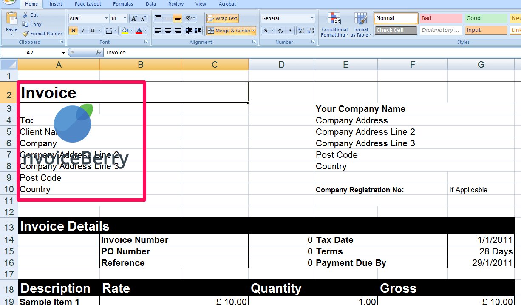
Task: Apply the red Font Color
Action: 139,31
